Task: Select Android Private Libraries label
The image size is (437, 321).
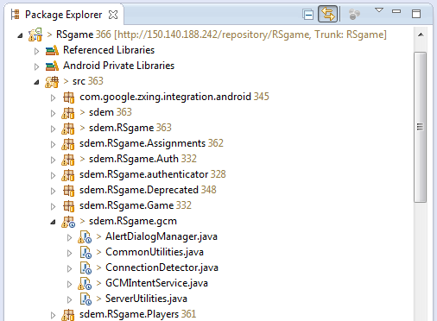Action: point(118,66)
